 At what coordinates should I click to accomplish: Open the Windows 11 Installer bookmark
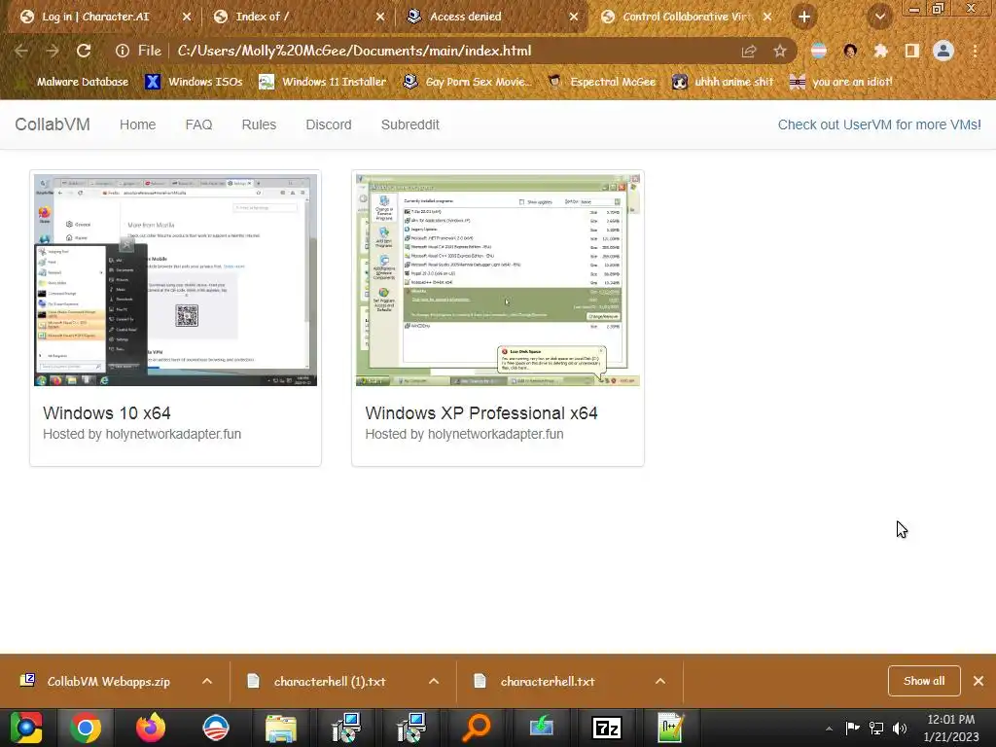323,82
